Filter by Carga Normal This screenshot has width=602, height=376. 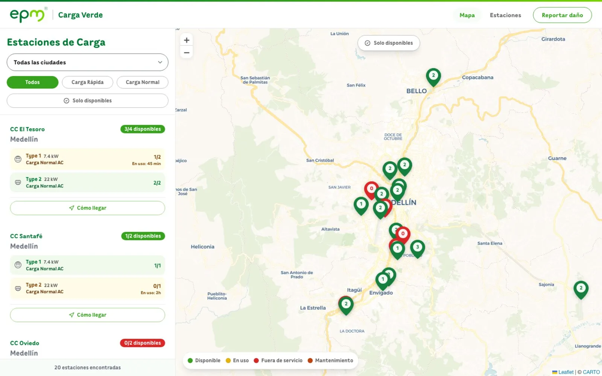[142, 82]
